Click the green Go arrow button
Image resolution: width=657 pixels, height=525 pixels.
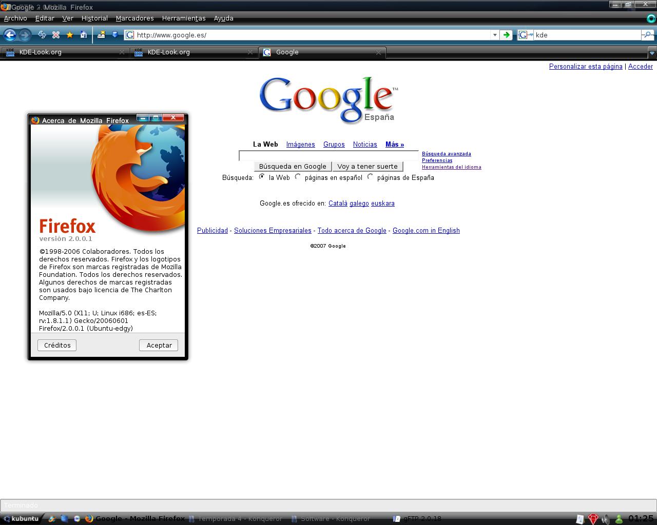pyautogui.click(x=506, y=35)
